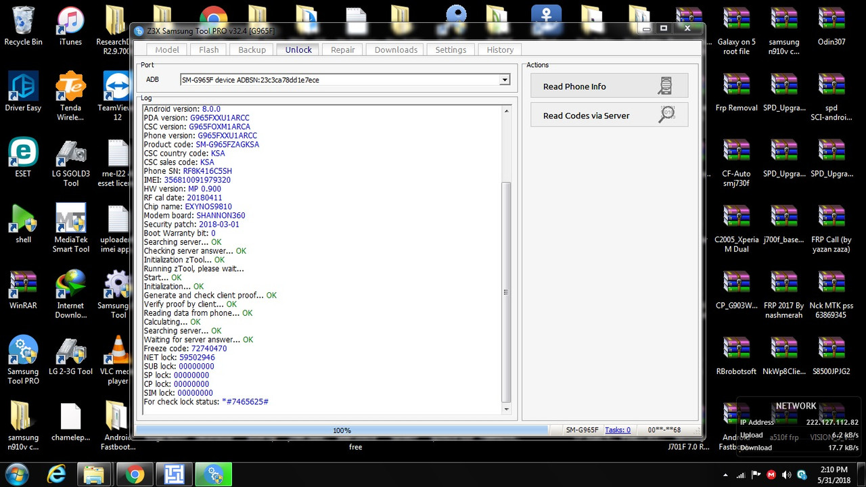
Task: Click the log scrollbar thumb
Action: (506, 292)
